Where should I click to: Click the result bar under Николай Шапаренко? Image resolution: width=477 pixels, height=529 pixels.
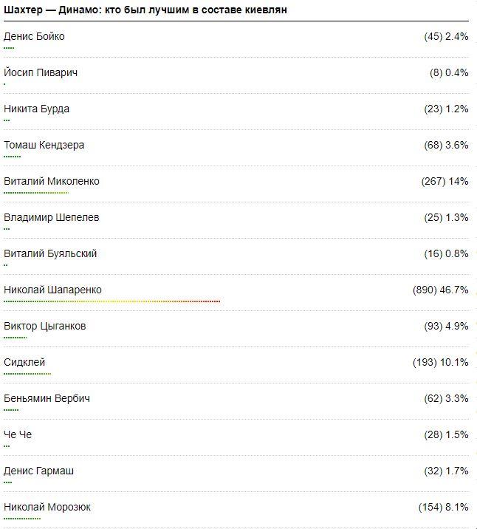tap(112, 301)
